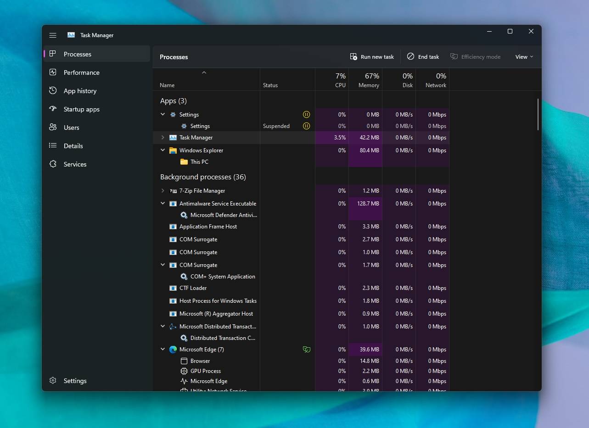This screenshot has height=428, width=589.
Task: Click the End task button
Action: pyautogui.click(x=423, y=56)
